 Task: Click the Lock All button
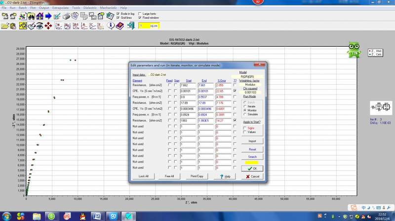click(143, 176)
